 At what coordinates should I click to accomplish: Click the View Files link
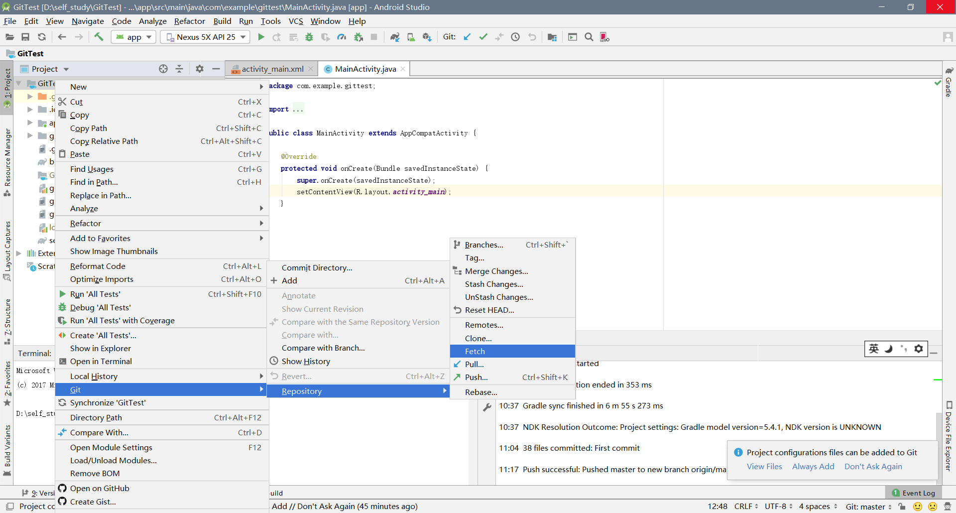pos(764,466)
